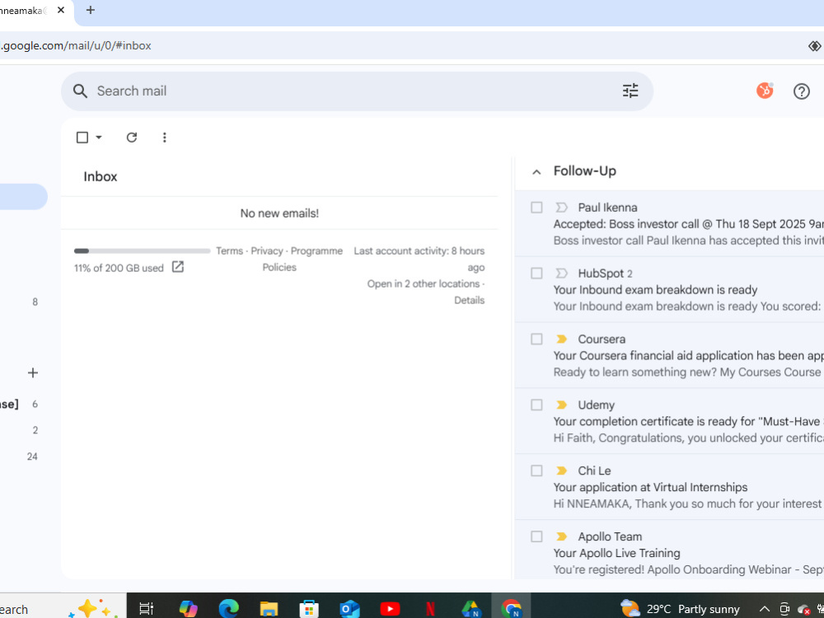
Task: Click sidebar item with count 8
Action: coord(35,302)
